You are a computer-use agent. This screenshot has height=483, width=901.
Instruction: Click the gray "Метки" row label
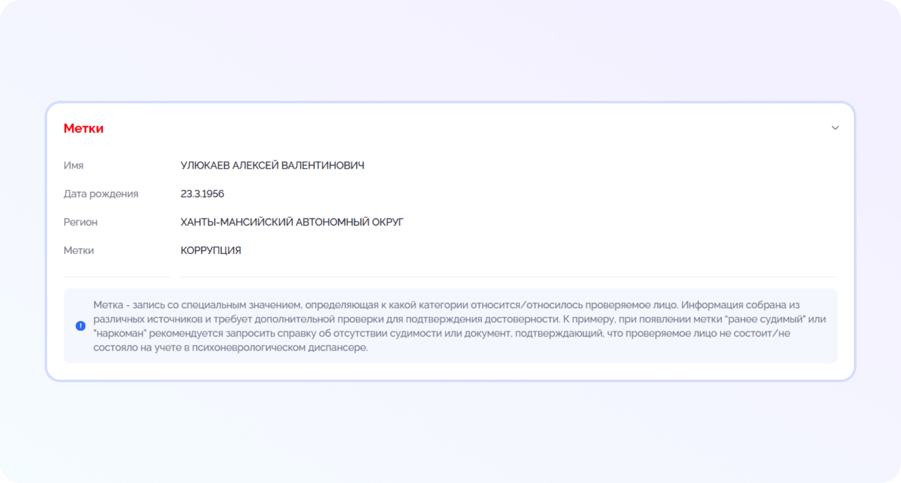(79, 250)
